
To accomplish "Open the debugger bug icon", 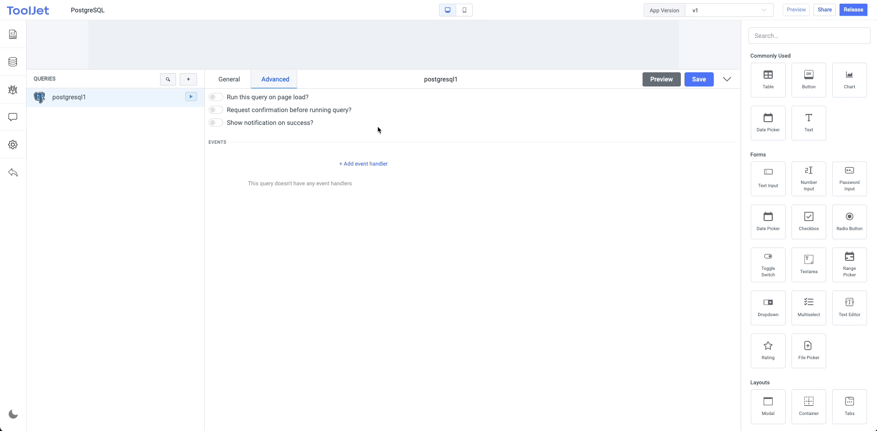I will 13,90.
